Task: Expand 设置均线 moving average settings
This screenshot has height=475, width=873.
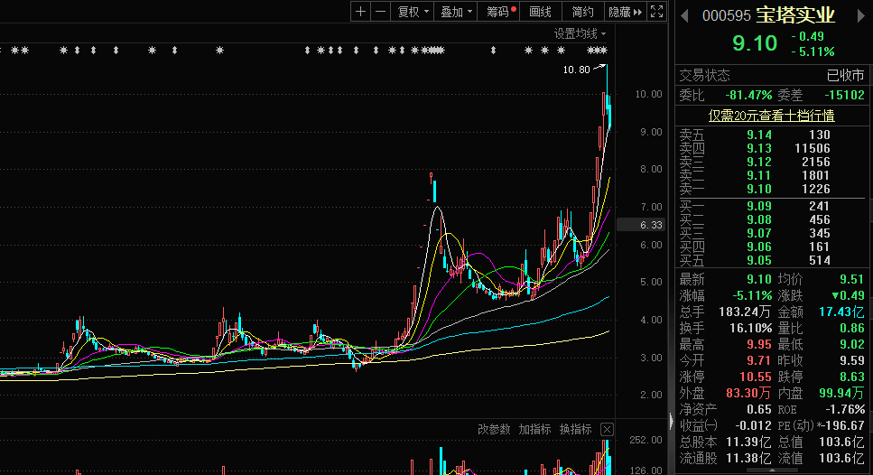Action: (x=580, y=34)
